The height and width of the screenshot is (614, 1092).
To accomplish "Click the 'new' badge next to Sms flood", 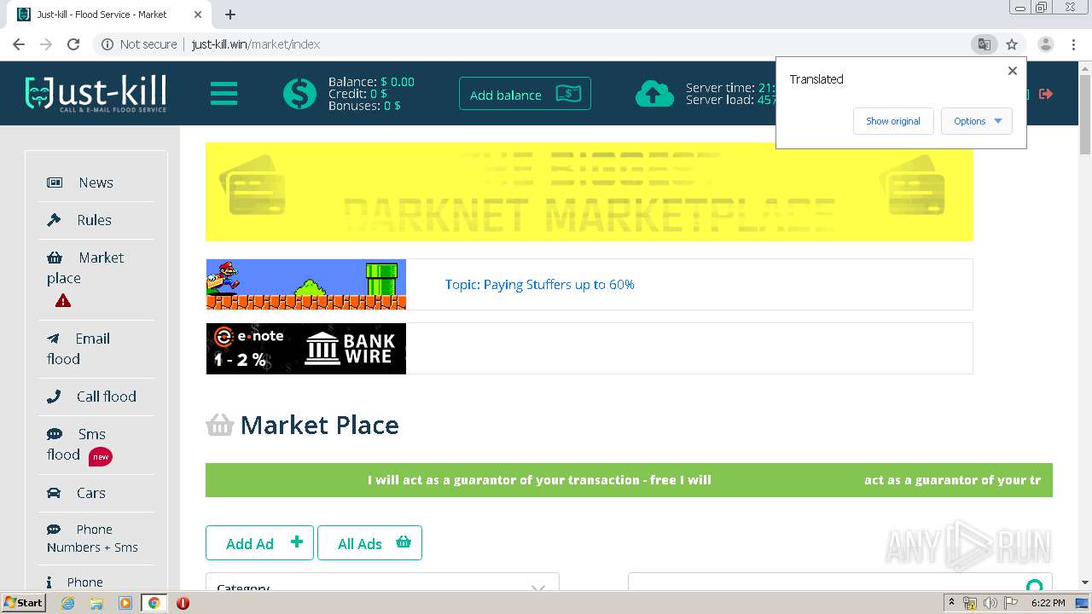I will (101, 456).
